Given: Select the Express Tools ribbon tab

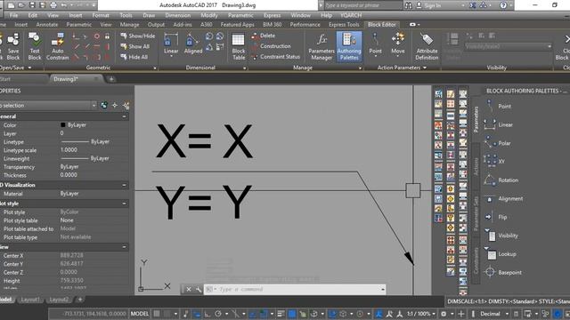Looking at the screenshot, I should pyautogui.click(x=344, y=24).
